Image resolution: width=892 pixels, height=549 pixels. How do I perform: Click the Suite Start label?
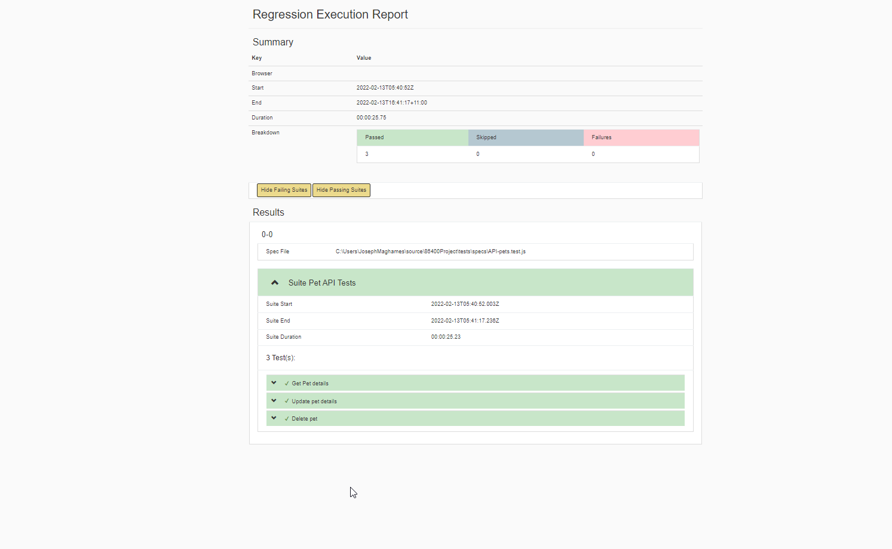pos(279,304)
